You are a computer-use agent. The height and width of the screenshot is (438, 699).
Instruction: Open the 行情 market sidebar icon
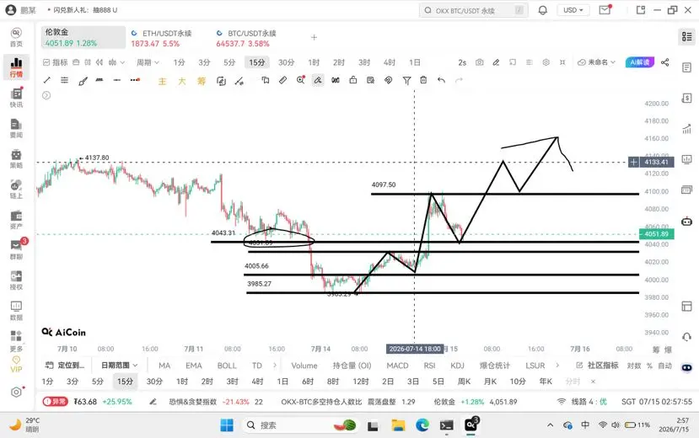(x=17, y=67)
